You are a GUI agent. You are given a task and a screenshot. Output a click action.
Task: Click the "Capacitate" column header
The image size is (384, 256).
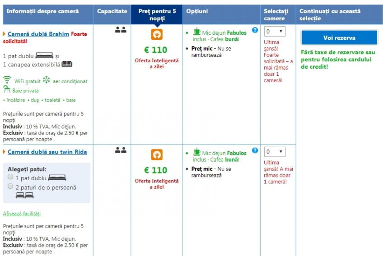[x=112, y=11]
